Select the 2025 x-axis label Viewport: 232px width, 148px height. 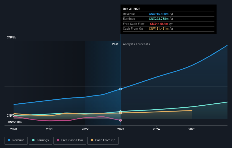click(192, 129)
